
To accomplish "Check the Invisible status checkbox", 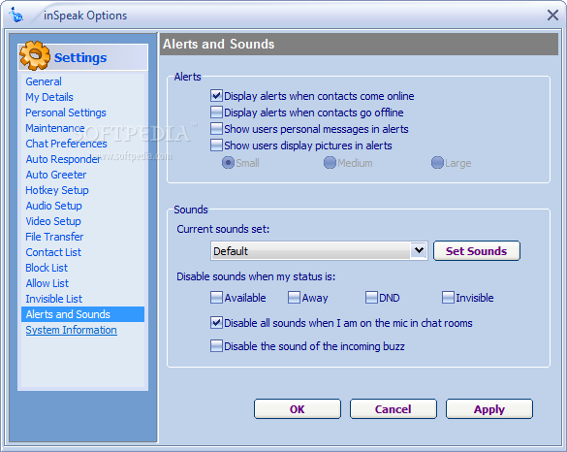I will point(448,298).
